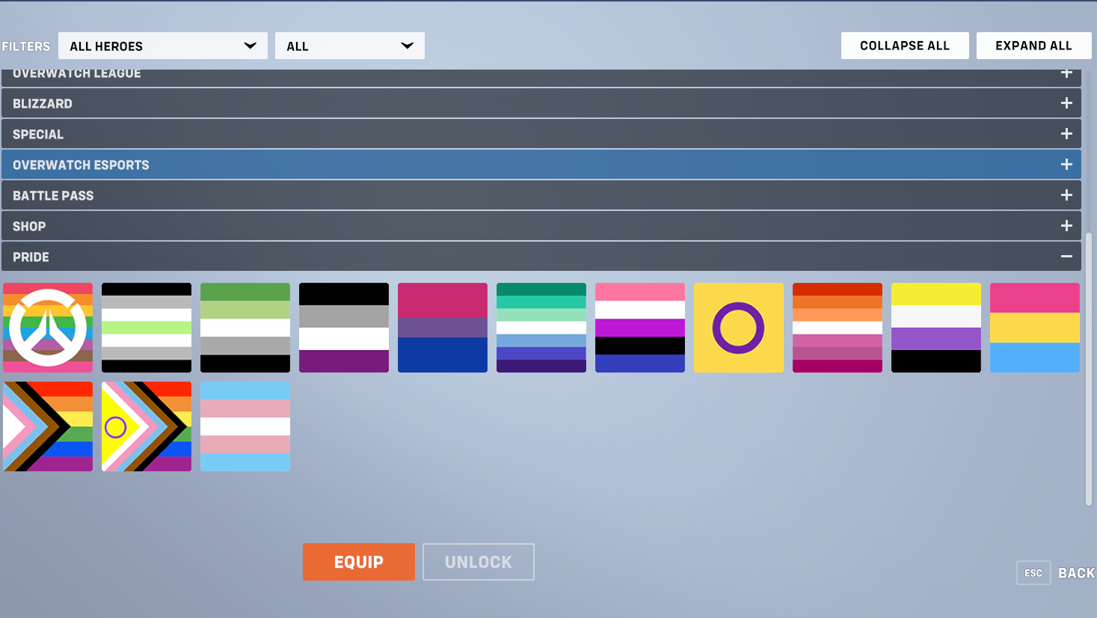Viewport: 1097px width, 618px height.
Task: Open the All type filter dropdown
Action: [350, 46]
